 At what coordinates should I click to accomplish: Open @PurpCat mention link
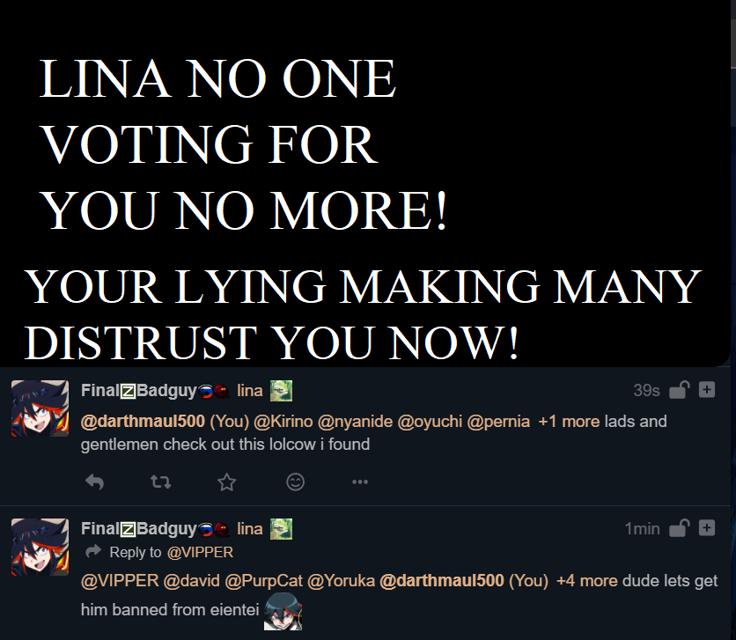coord(263,581)
